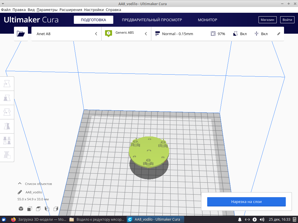Screen dimensions: 298x223
Task: Open the Параметры menu
Action: (47, 10)
